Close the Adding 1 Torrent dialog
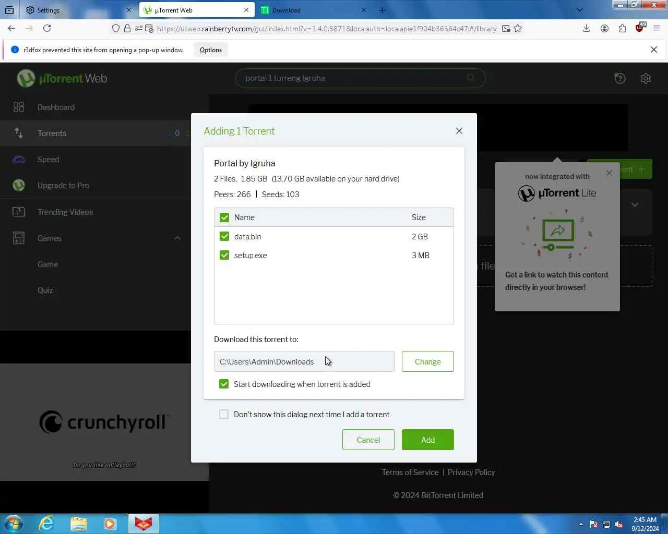The image size is (668, 534). coord(459,131)
